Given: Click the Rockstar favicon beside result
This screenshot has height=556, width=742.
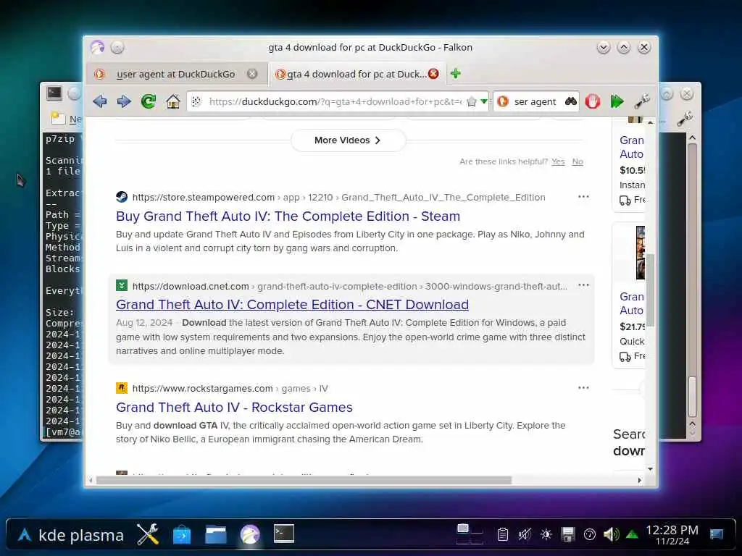Looking at the screenshot, I should coord(122,388).
